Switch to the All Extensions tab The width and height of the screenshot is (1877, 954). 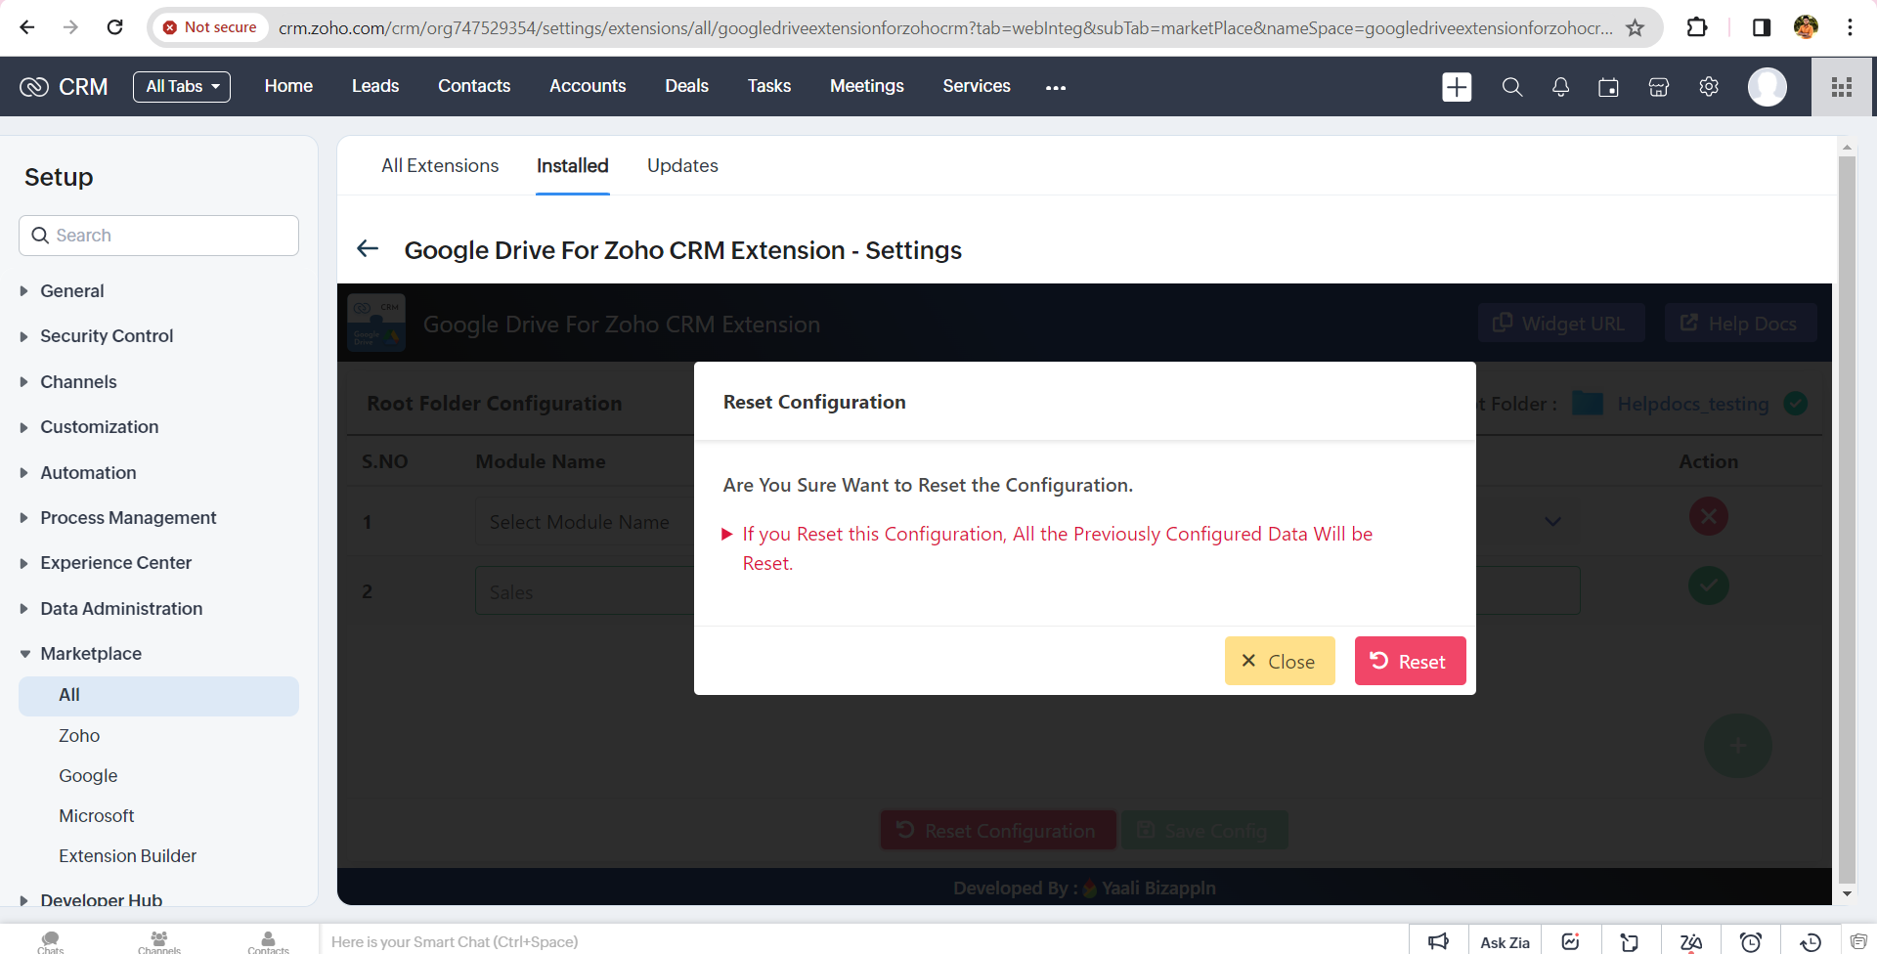(440, 166)
